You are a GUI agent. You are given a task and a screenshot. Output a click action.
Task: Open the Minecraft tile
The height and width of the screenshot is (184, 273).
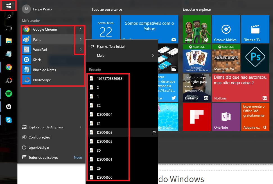click(226, 58)
